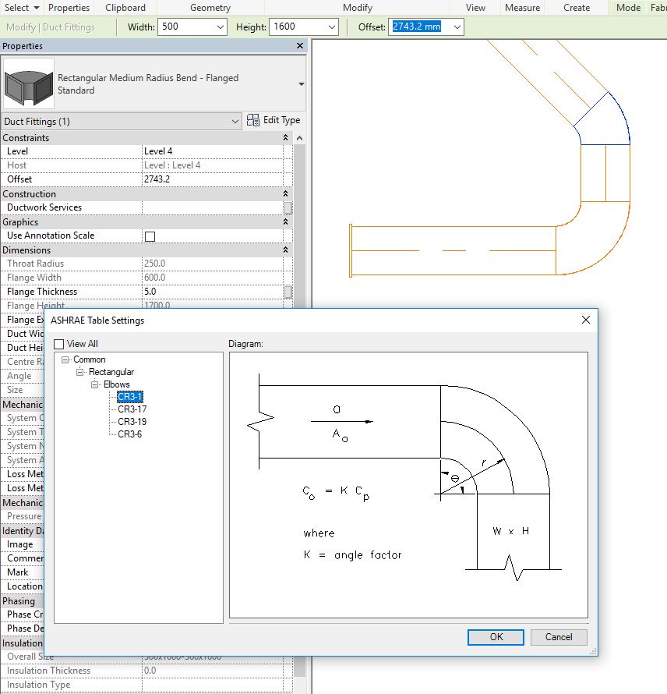Viewport: 667px width, 694px height.
Task: Click the Edit Type icon button
Action: (253, 120)
